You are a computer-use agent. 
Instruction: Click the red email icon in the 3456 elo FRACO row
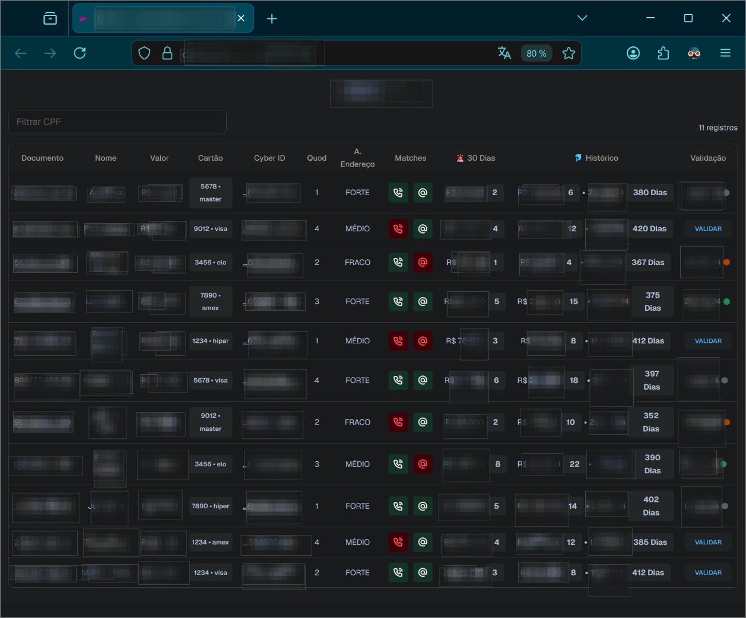click(423, 262)
